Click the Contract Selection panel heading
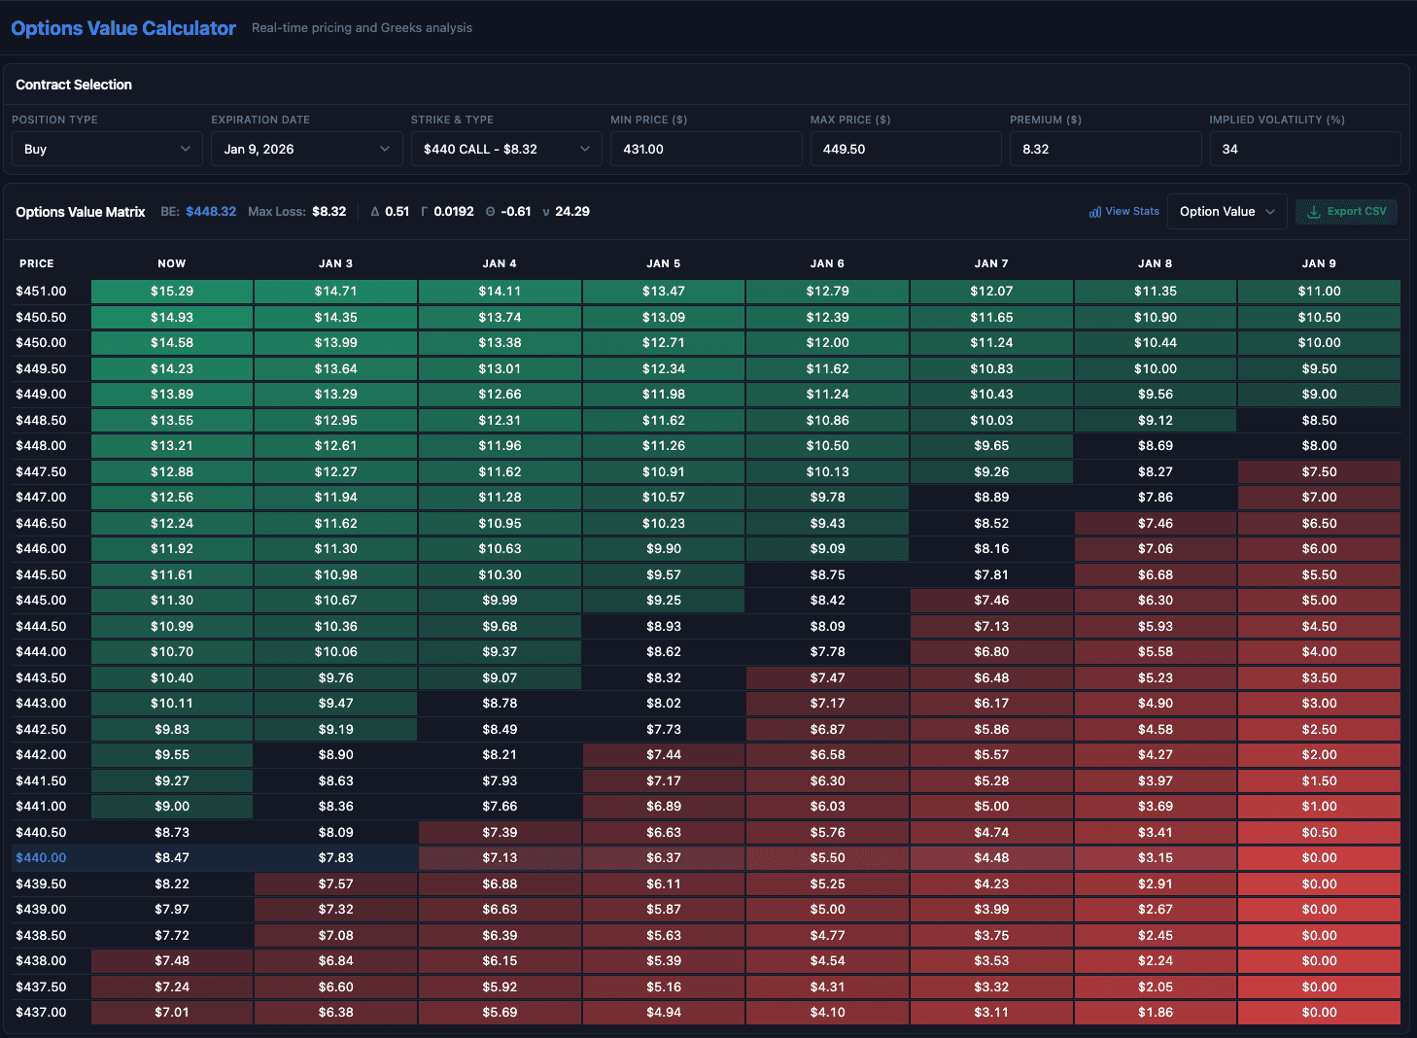This screenshot has width=1417, height=1038. tap(74, 85)
